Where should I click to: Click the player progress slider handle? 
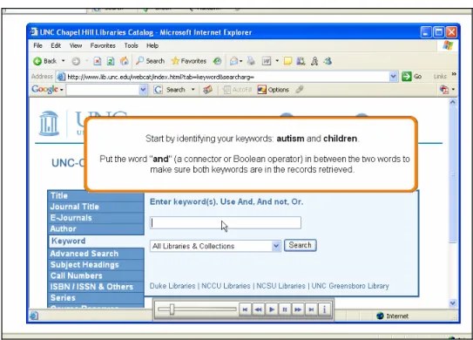[172, 309]
